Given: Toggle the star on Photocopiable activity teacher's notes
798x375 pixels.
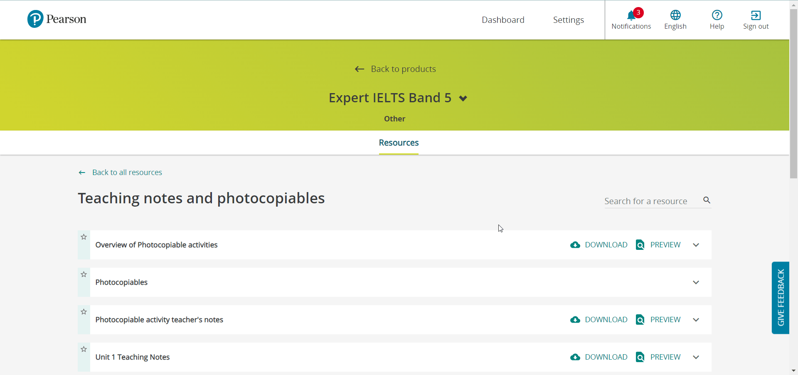Looking at the screenshot, I should (x=83, y=312).
